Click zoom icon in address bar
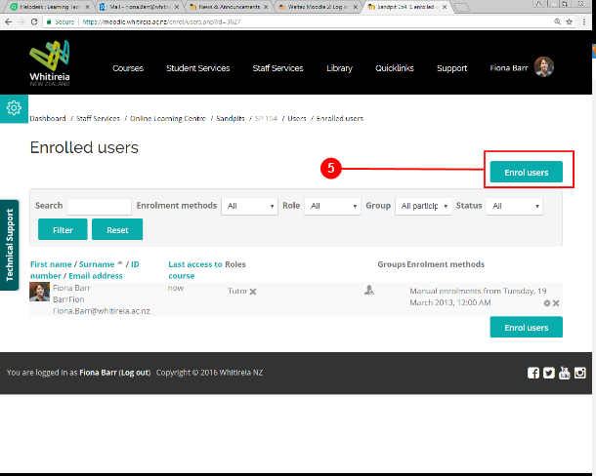The height and width of the screenshot is (476, 596). point(557,22)
